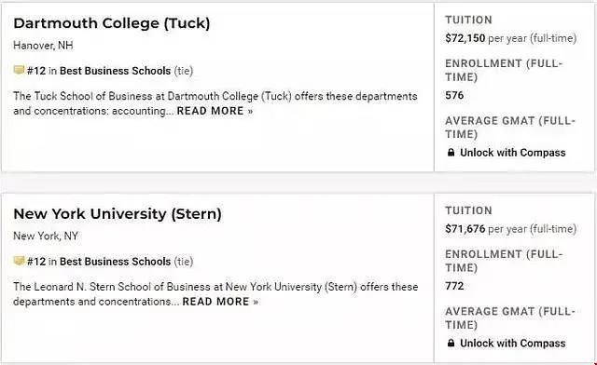Click the Tuck School of Business description paragraph
This screenshot has height=365, width=597.
point(215,103)
